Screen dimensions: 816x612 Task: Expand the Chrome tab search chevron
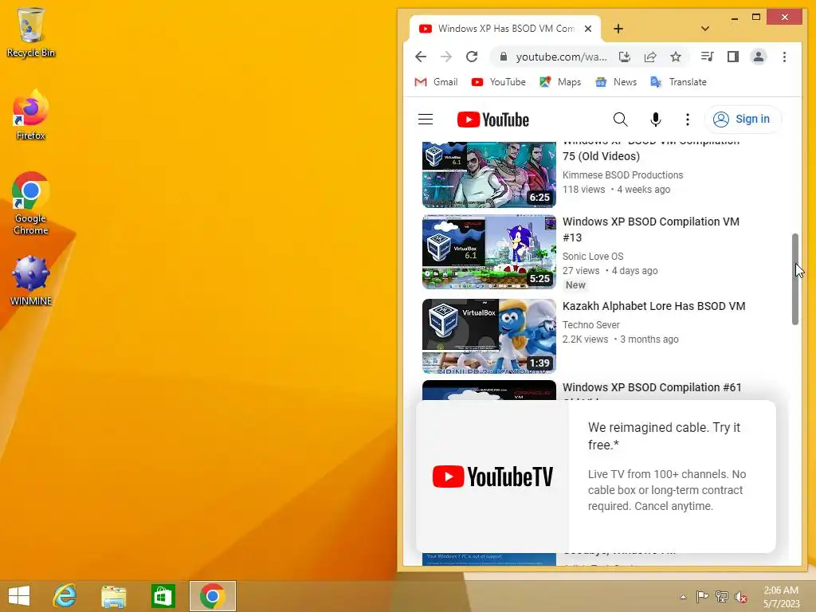tap(705, 29)
